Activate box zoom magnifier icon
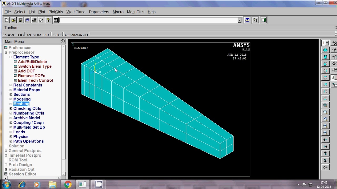 pos(325,112)
